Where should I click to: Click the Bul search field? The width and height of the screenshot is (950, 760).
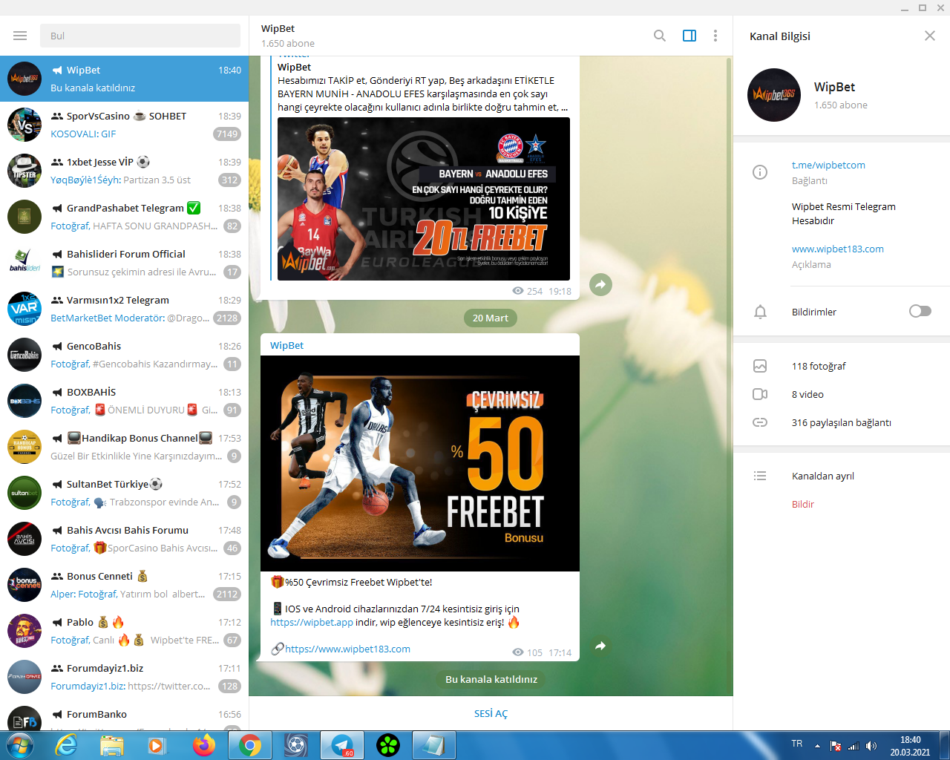point(140,36)
